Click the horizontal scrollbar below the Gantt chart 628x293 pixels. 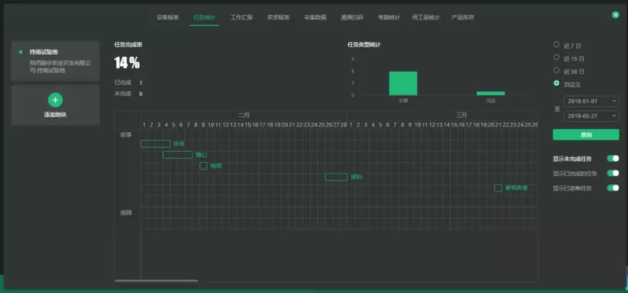click(156, 281)
